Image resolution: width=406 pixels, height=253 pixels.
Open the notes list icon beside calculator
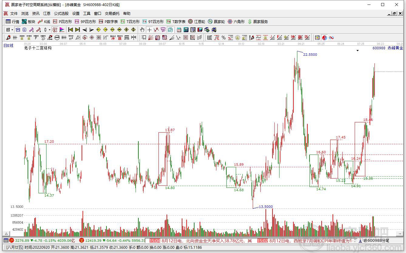(x=193, y=30)
